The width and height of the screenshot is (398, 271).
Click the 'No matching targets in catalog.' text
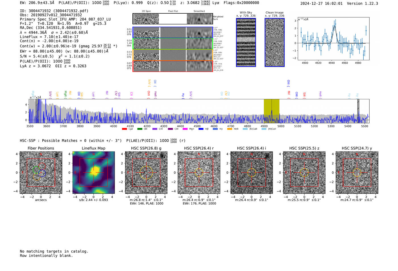[x=54, y=251]
